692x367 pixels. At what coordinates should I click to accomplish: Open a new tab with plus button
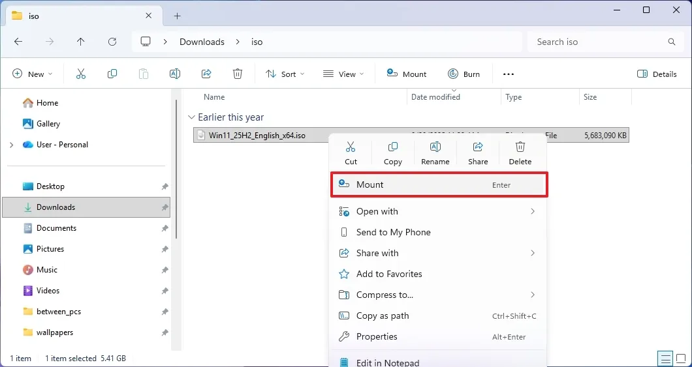click(x=177, y=16)
